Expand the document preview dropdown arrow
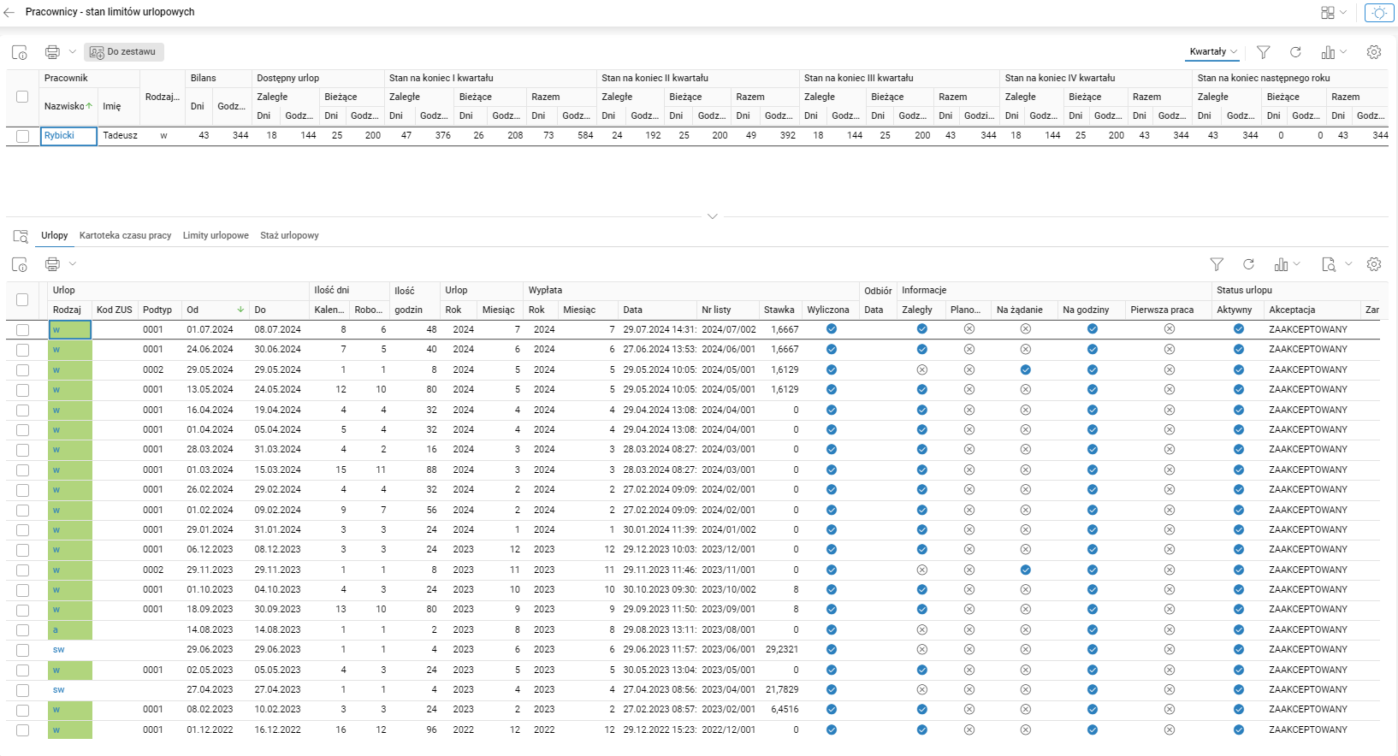This screenshot has height=756, width=1398. [1348, 264]
